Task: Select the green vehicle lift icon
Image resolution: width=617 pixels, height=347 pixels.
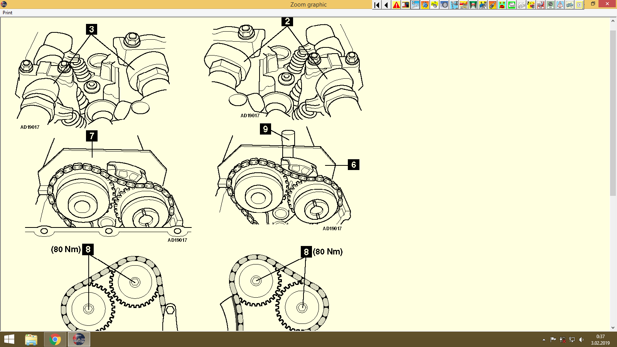Action: pyautogui.click(x=473, y=5)
